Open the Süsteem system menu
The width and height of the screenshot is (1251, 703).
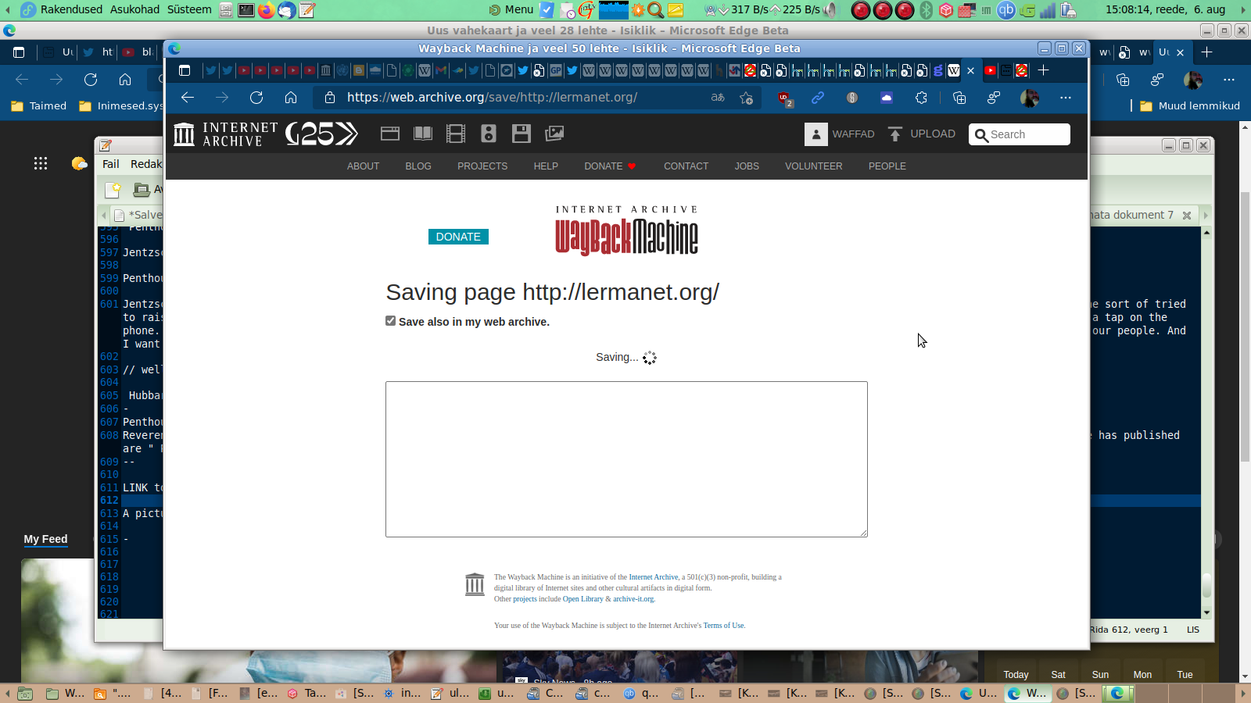[x=189, y=9]
